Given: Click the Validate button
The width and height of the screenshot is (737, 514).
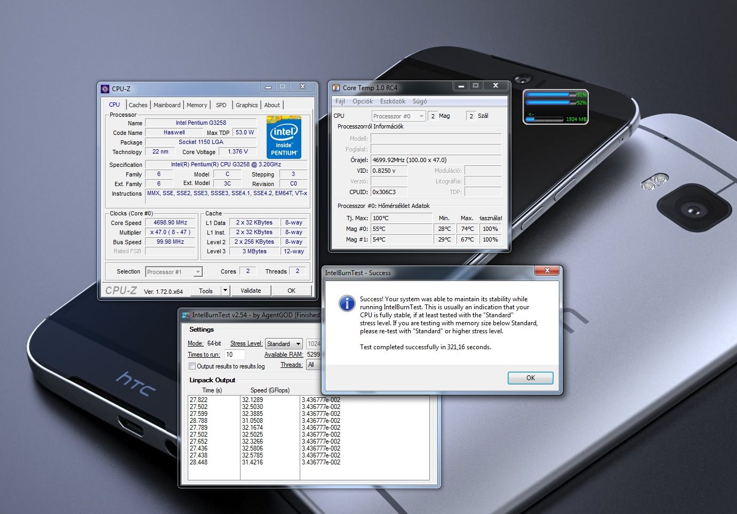Looking at the screenshot, I should click(x=251, y=291).
